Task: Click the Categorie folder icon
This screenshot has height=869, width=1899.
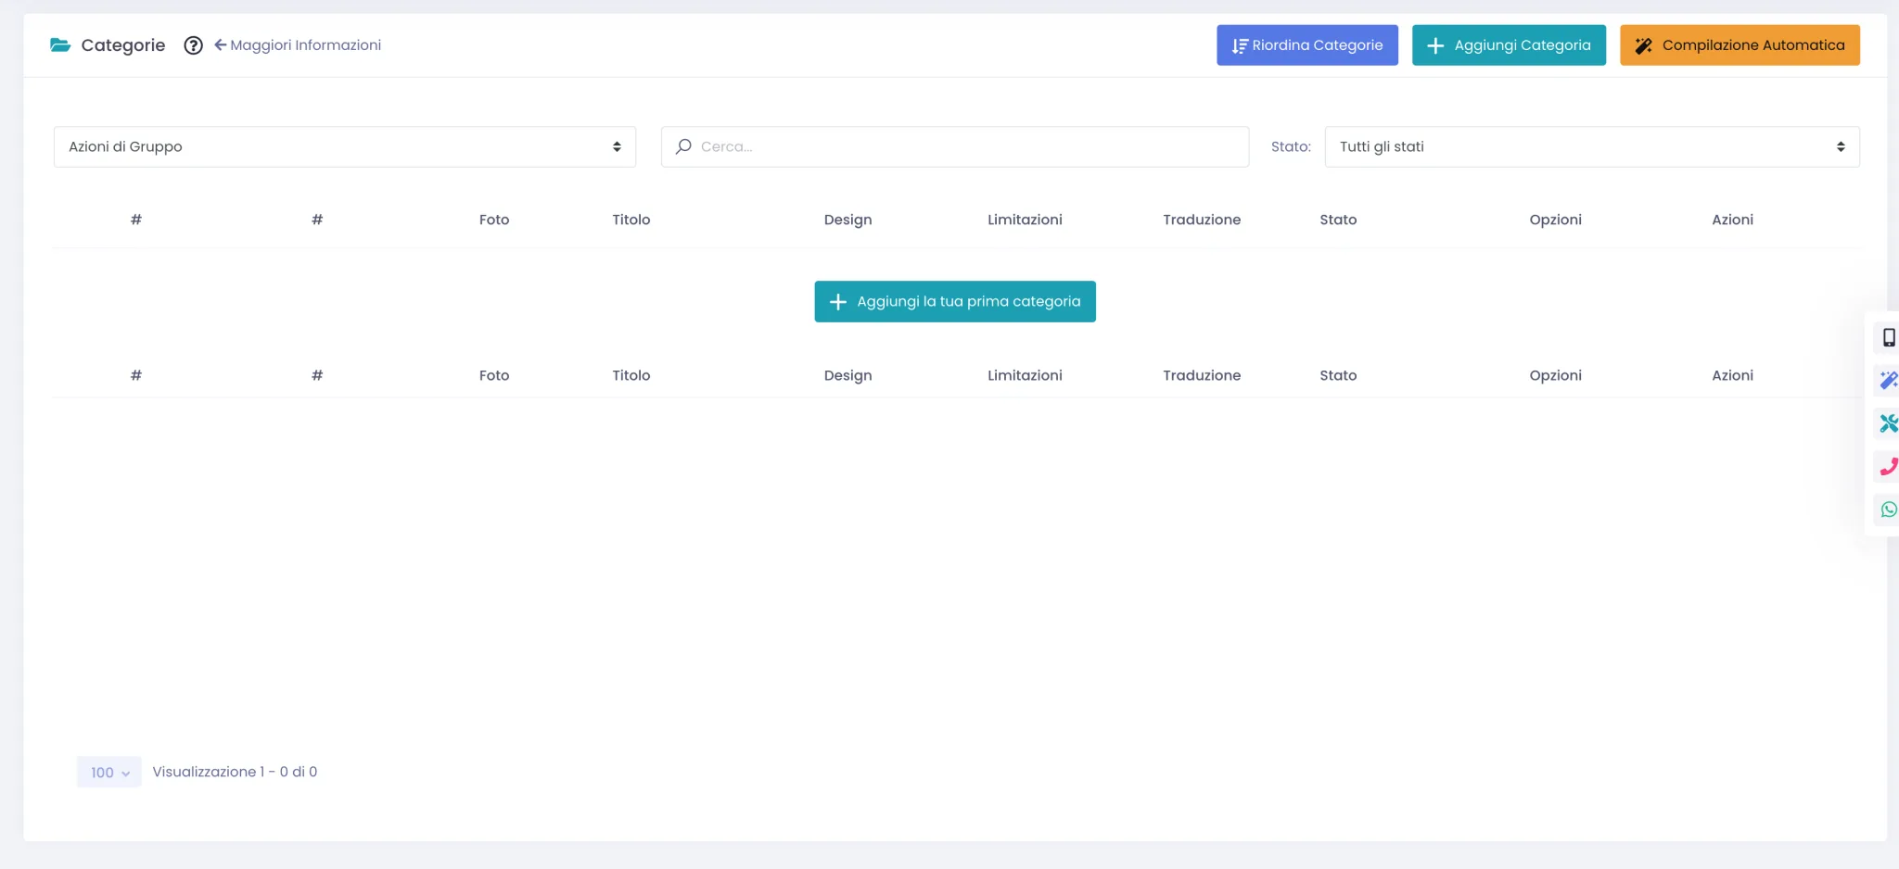Action: click(60, 44)
